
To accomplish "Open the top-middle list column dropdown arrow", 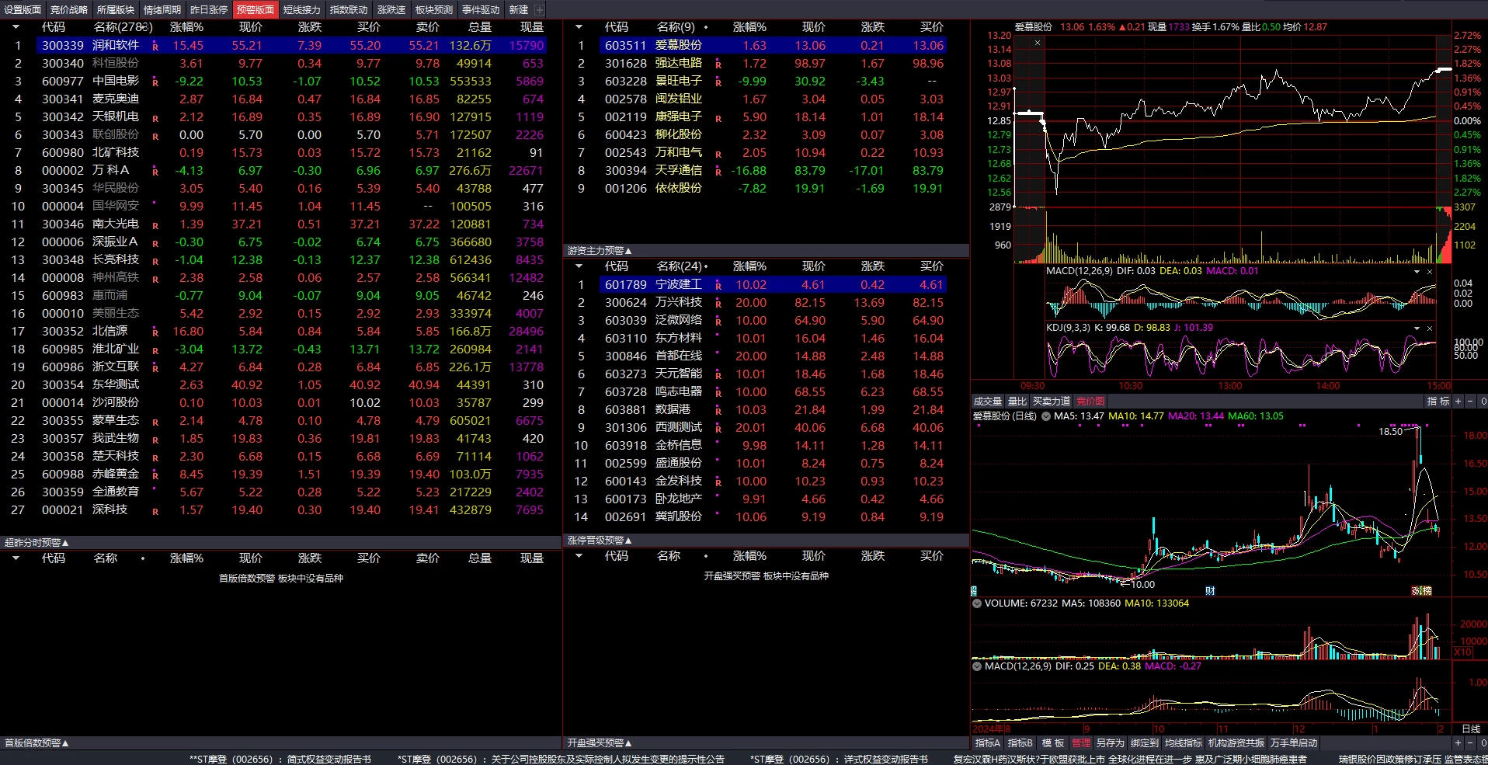I will click(x=579, y=27).
